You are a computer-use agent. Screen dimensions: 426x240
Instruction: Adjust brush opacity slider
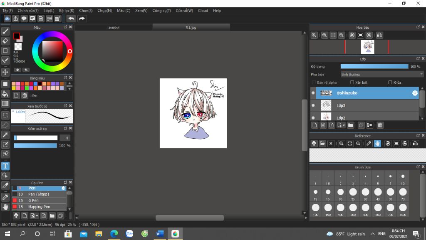[x=35, y=145]
